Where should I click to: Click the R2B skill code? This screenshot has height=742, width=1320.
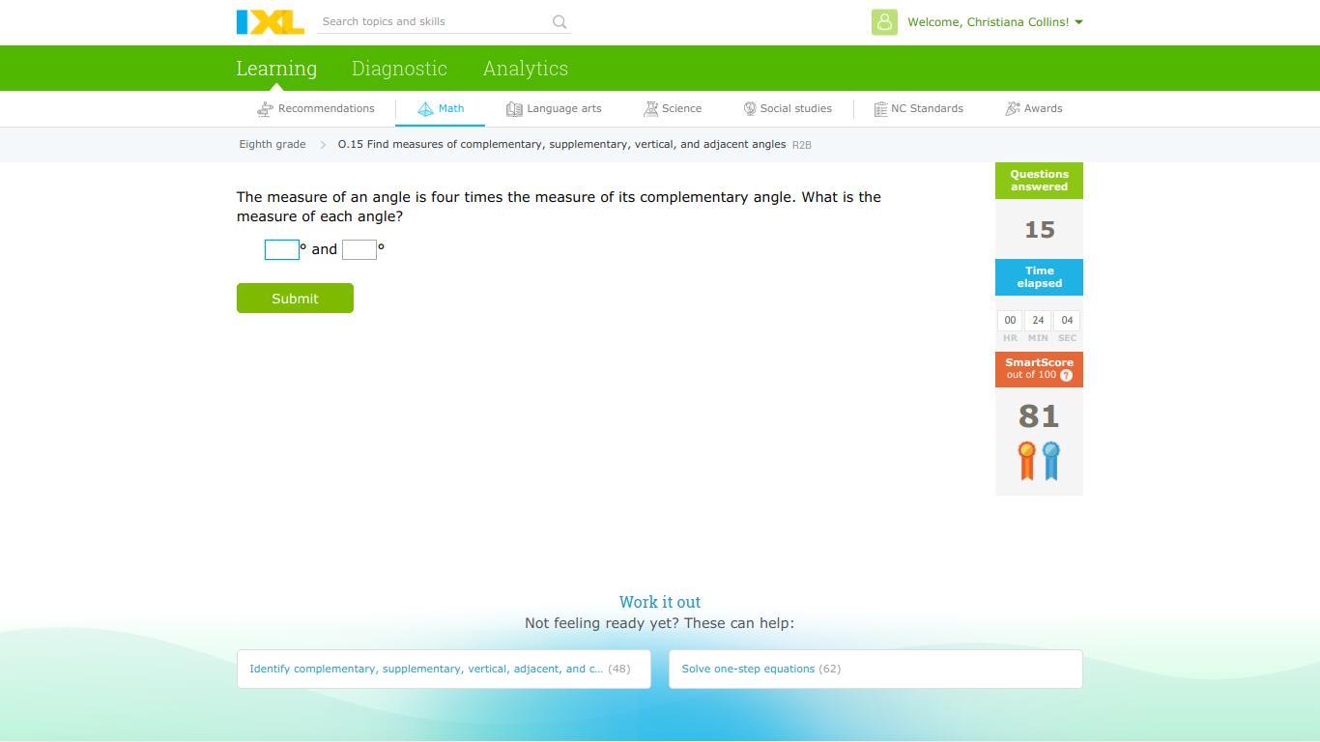[802, 145]
